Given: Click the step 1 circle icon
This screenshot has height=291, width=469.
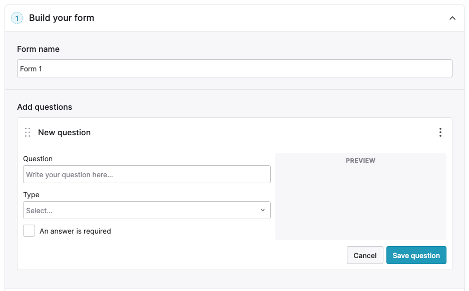Looking at the screenshot, I should coord(17,18).
